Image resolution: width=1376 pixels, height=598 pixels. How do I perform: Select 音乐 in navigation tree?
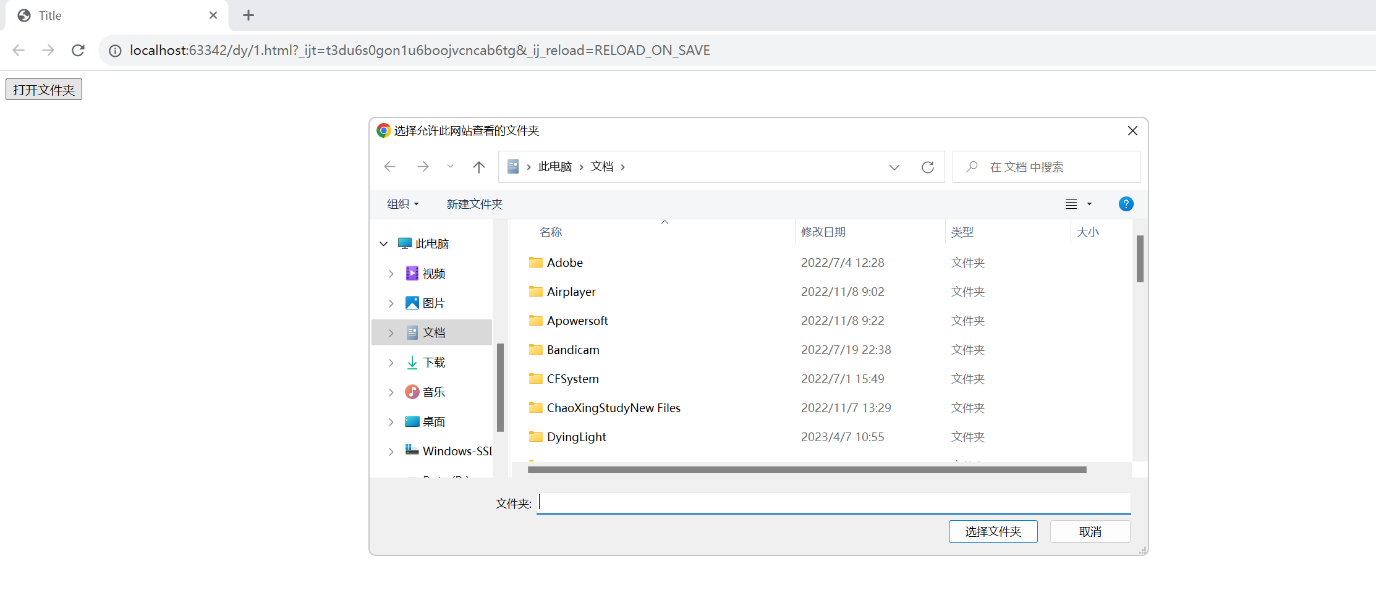tap(434, 392)
